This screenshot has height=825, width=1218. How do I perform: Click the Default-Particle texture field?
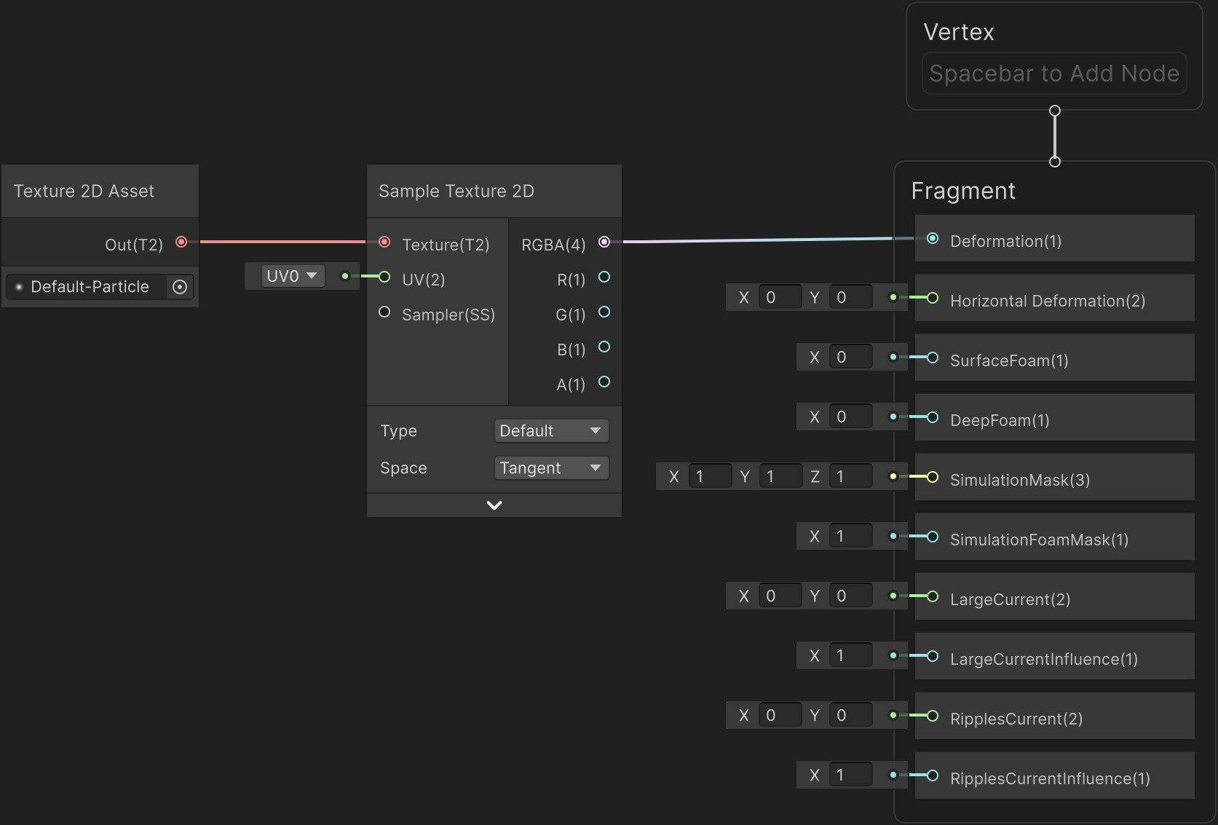90,287
